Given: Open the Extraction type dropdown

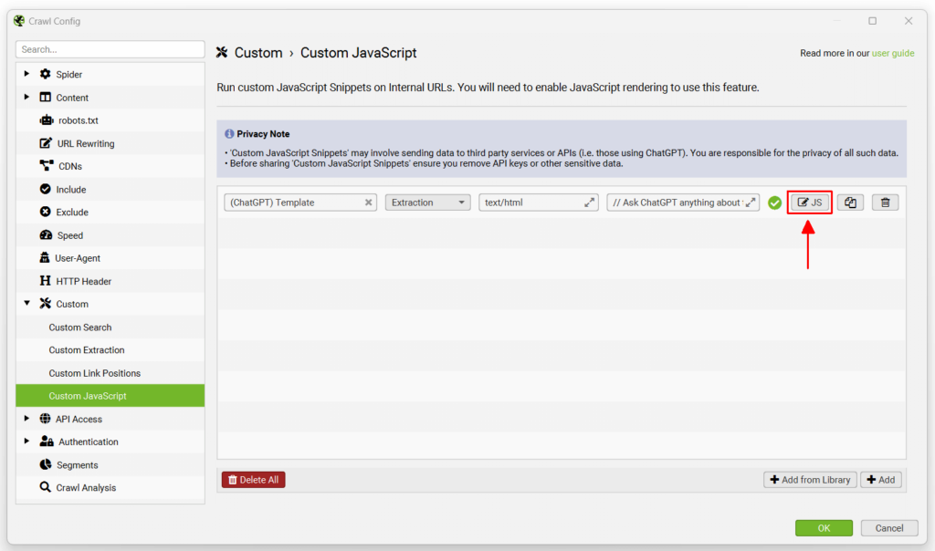Looking at the screenshot, I should [427, 202].
